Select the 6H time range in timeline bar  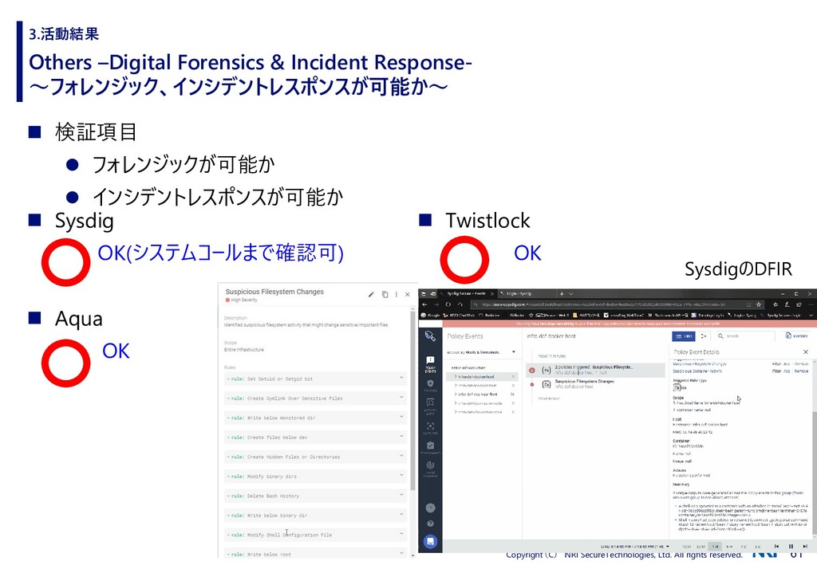(729, 546)
